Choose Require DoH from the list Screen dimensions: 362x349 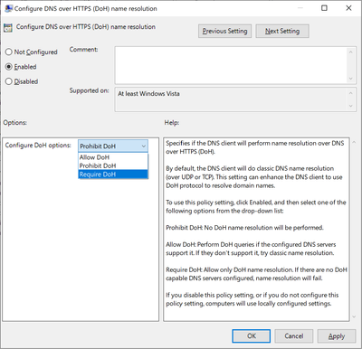pos(113,174)
